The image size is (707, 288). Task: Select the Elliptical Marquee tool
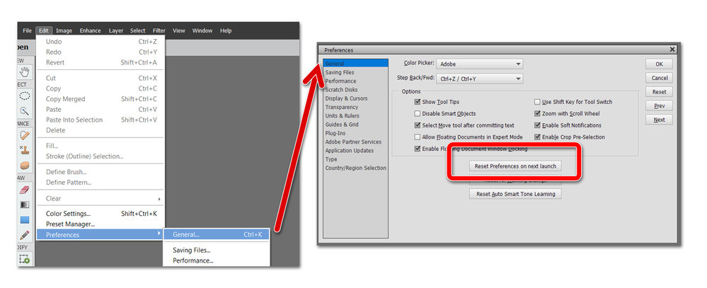pos(24,96)
